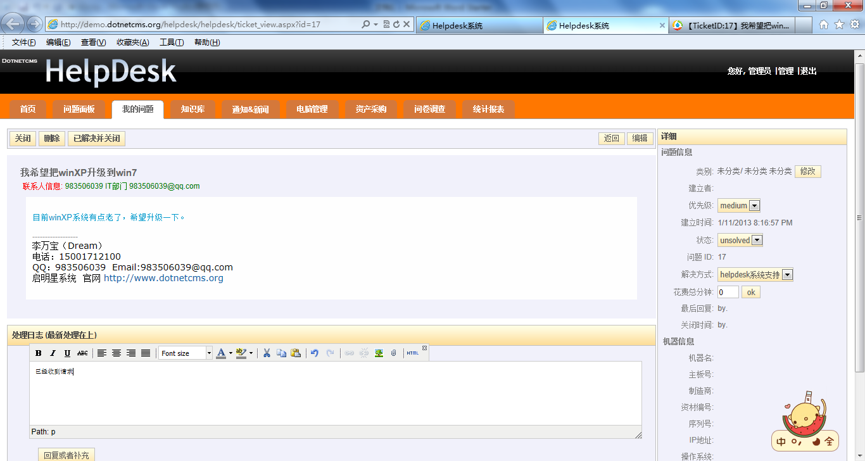Select the 我的问题 tab
Screen dimensions: 865x461
click(x=138, y=110)
